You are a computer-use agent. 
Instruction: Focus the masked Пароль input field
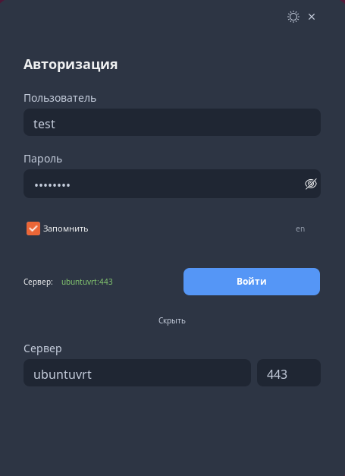point(172,184)
